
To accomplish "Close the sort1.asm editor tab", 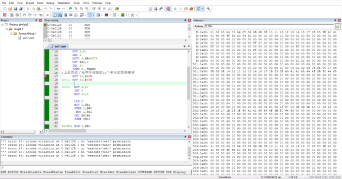I will coord(189,46).
